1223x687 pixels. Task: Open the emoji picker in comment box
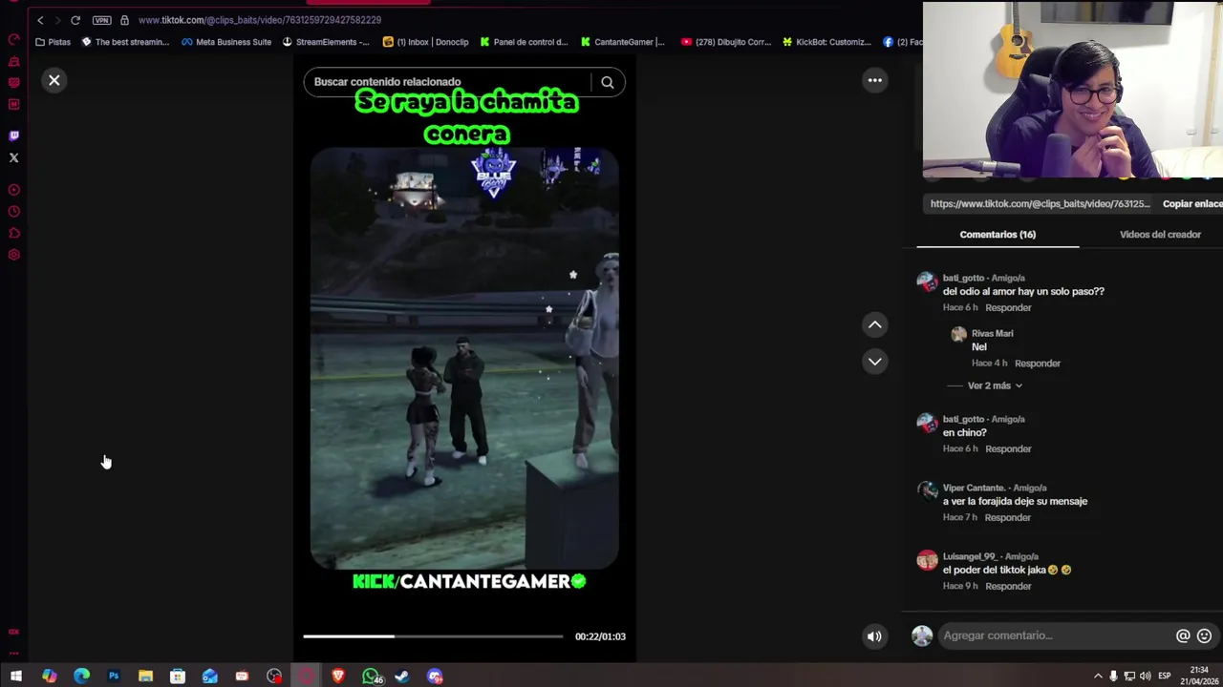point(1204,635)
